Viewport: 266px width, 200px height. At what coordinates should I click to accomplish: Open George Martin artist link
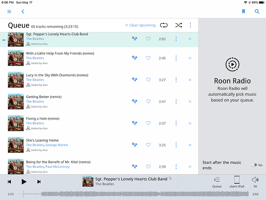point(57,145)
